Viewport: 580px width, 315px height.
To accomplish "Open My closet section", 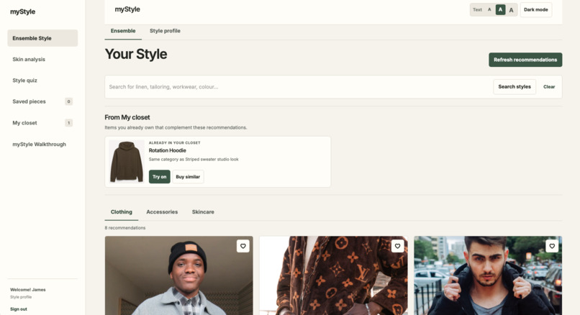I will click(42, 123).
